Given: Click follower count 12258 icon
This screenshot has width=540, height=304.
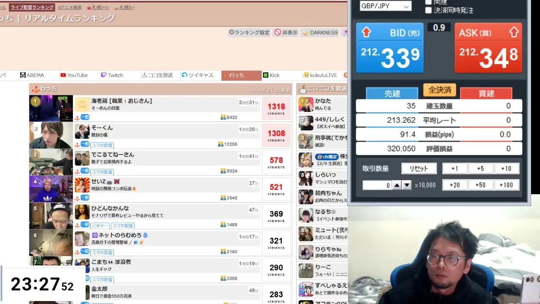Looking at the screenshot, I should (x=221, y=144).
